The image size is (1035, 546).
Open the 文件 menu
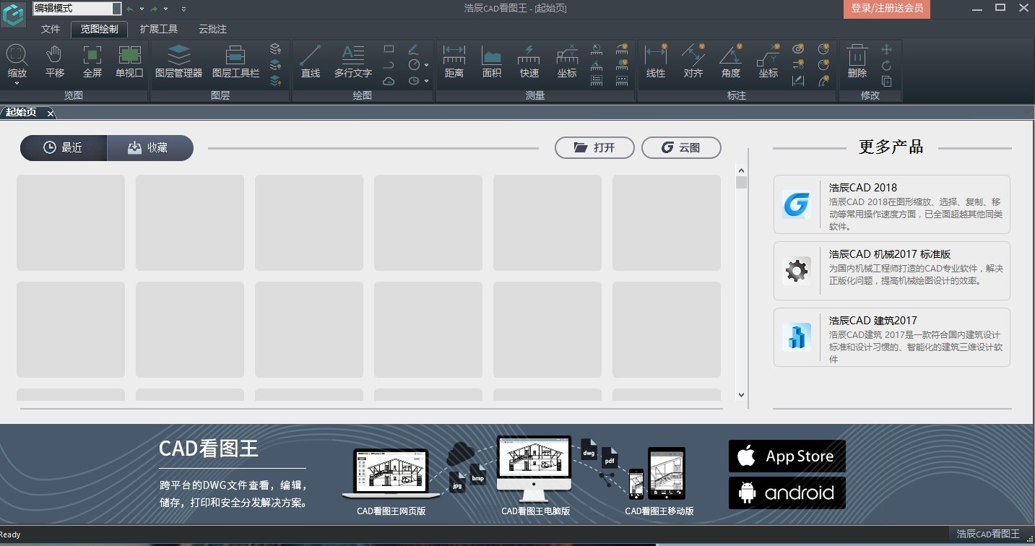[51, 29]
